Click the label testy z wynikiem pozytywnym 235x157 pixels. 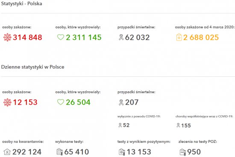coord(144,142)
